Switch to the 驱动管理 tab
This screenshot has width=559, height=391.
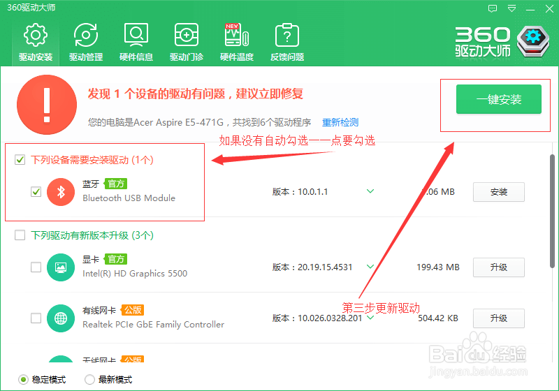coord(86,42)
